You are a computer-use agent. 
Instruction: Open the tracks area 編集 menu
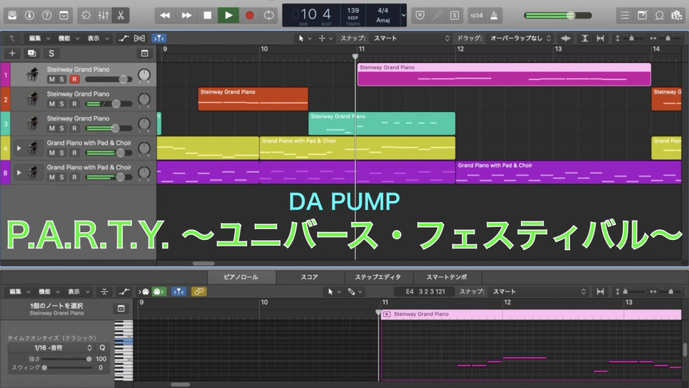tap(39, 38)
